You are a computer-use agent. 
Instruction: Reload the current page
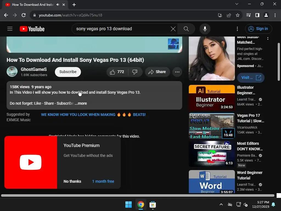(x=24, y=15)
